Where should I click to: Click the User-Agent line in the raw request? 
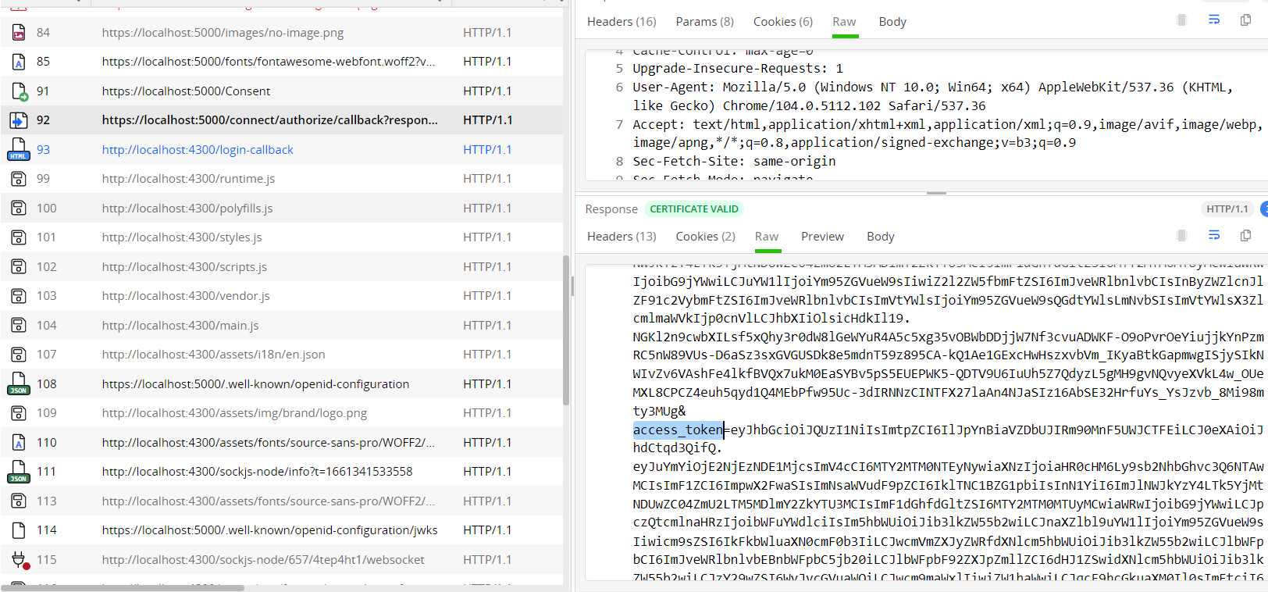(x=932, y=97)
